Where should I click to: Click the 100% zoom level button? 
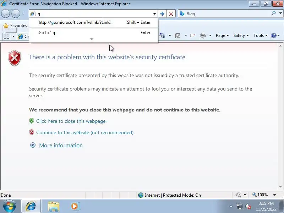pyautogui.click(x=260, y=195)
